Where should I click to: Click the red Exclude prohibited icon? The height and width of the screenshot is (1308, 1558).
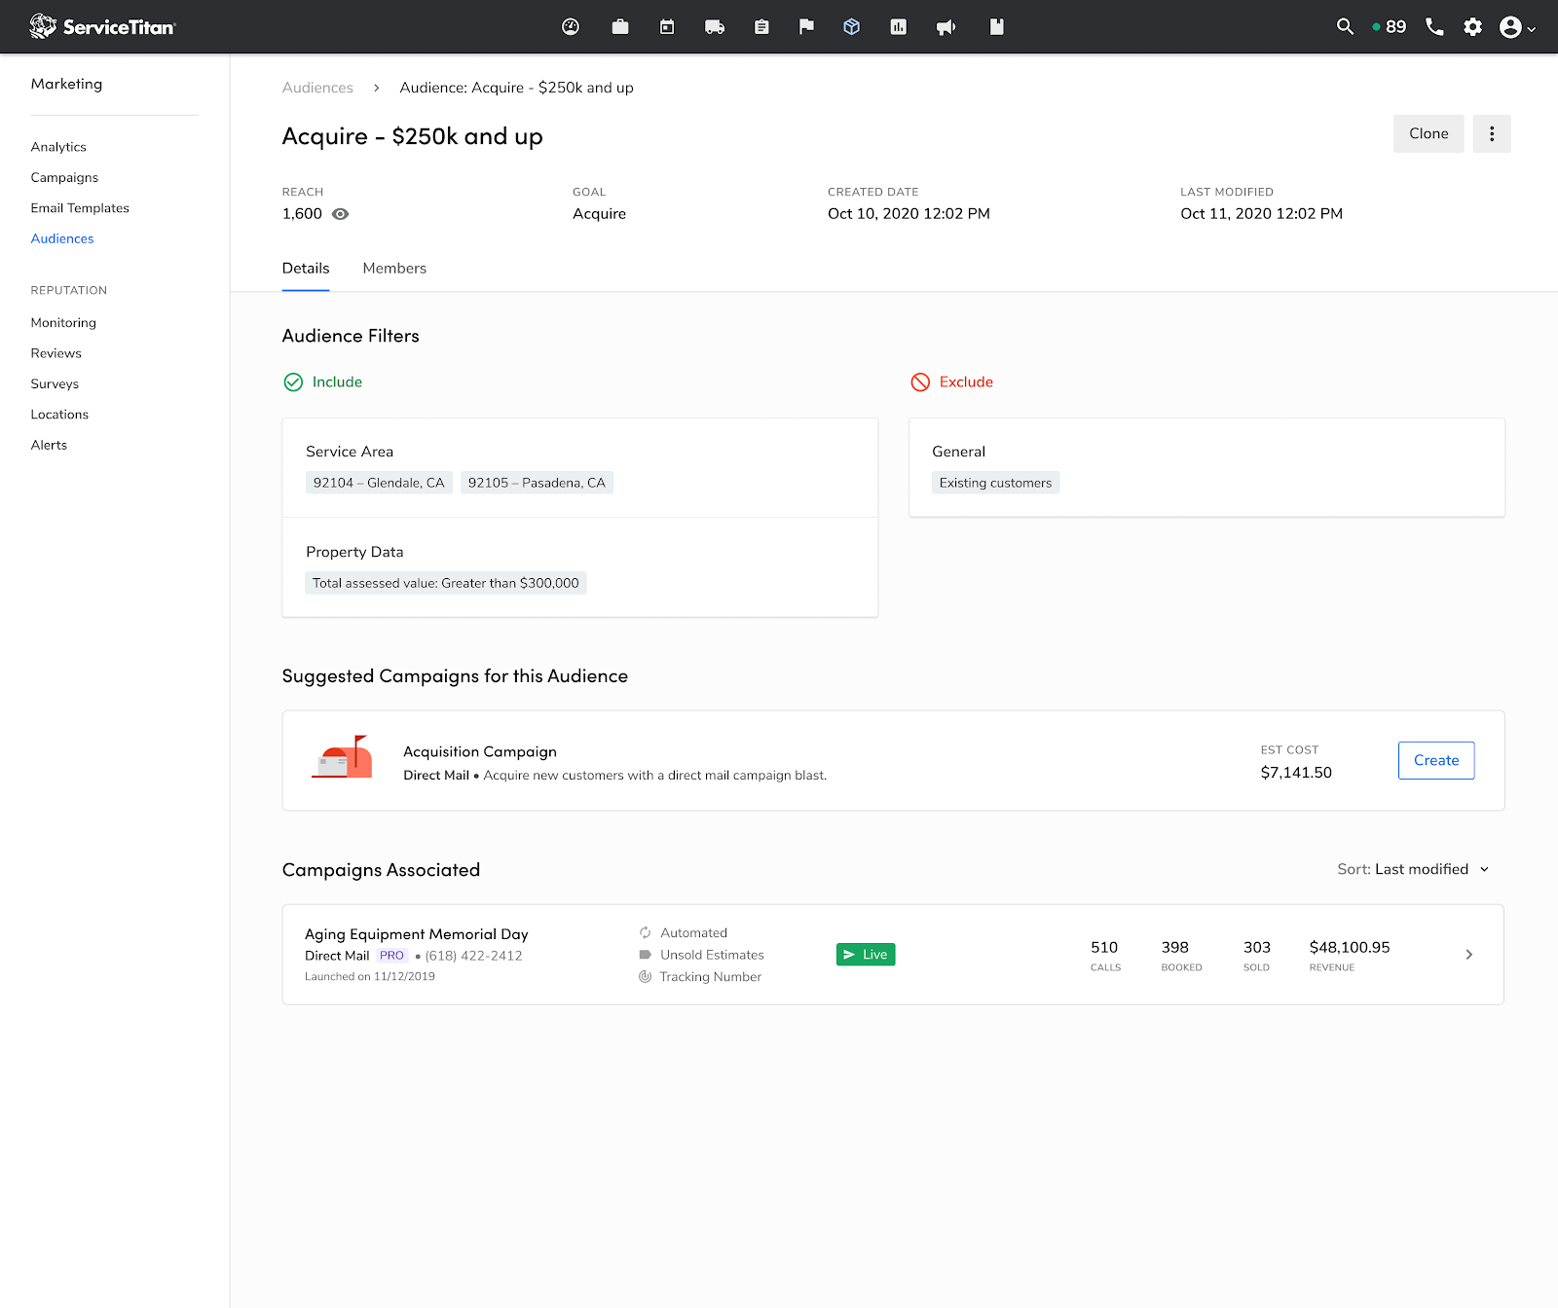pyautogui.click(x=920, y=382)
